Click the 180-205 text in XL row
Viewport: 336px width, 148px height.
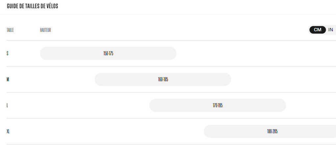272,131
